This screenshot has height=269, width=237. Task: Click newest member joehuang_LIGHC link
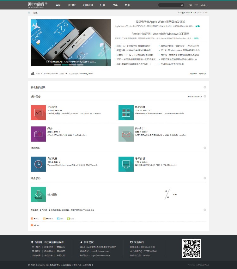(86, 74)
